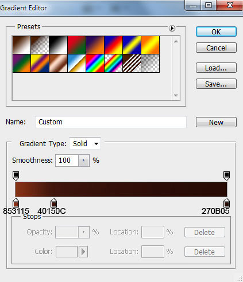Select the 853115 color stop
Image resolution: width=243 pixels, height=282 pixels.
pos(16,202)
